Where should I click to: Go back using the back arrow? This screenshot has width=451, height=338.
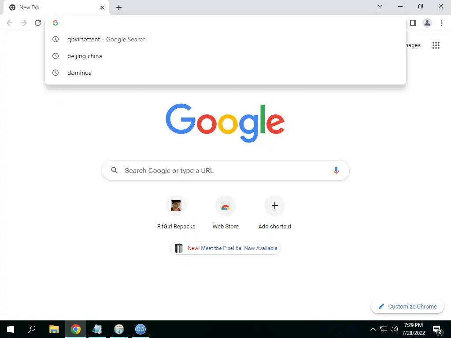(10, 23)
